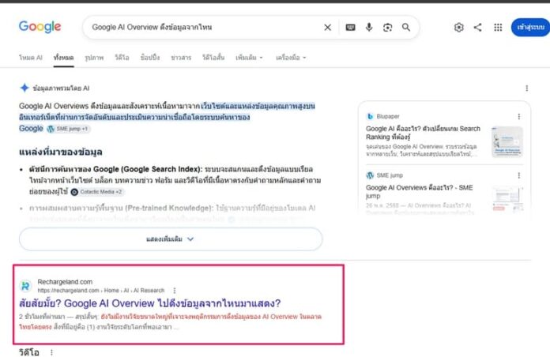Expand AI overview with แสดงเพิ่มเติม button

171,239
